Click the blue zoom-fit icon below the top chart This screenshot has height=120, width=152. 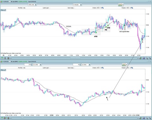click(x=143, y=58)
